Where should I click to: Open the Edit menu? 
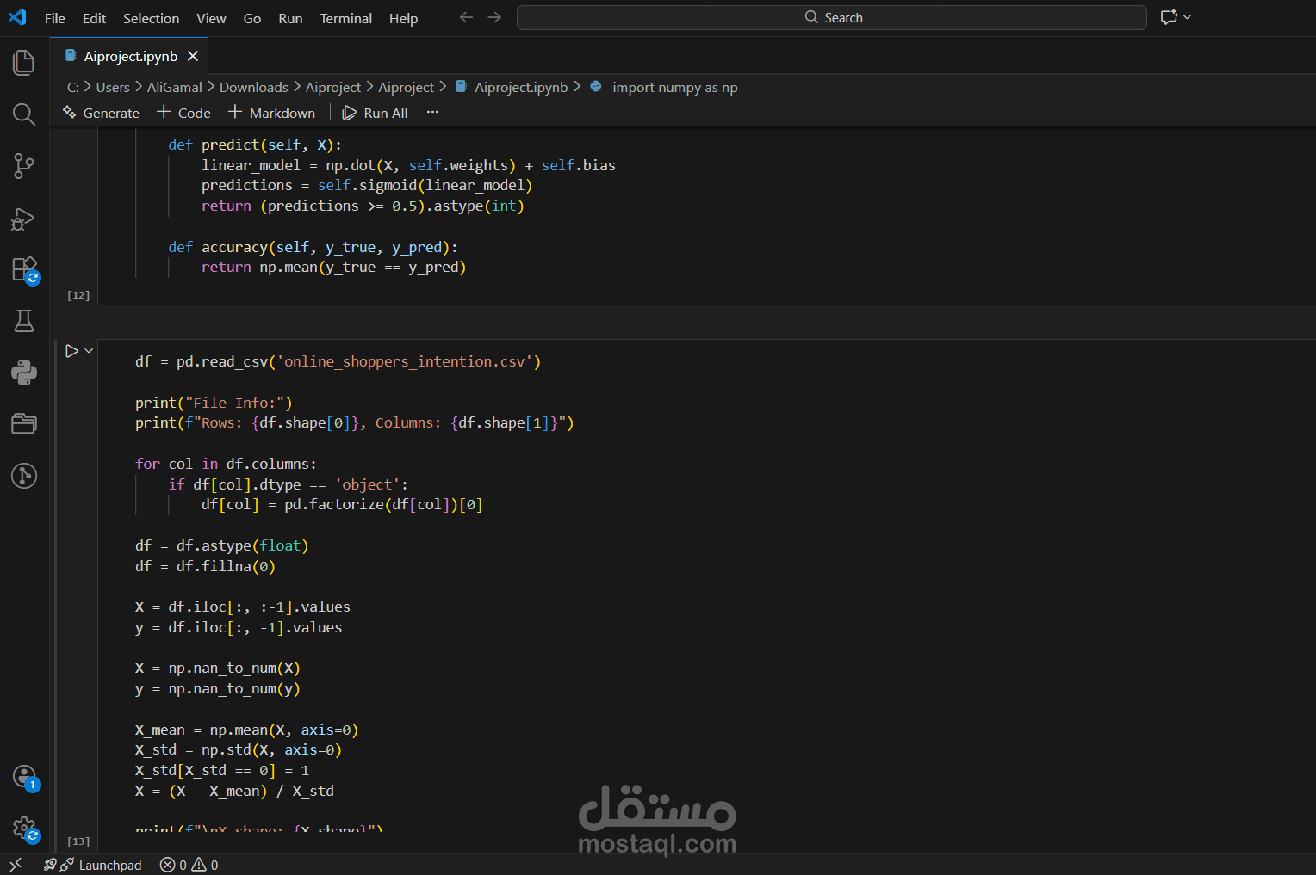pyautogui.click(x=94, y=18)
